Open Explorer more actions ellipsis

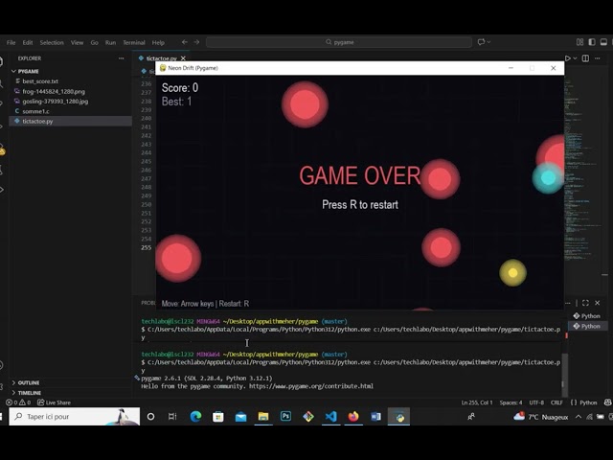122,58
